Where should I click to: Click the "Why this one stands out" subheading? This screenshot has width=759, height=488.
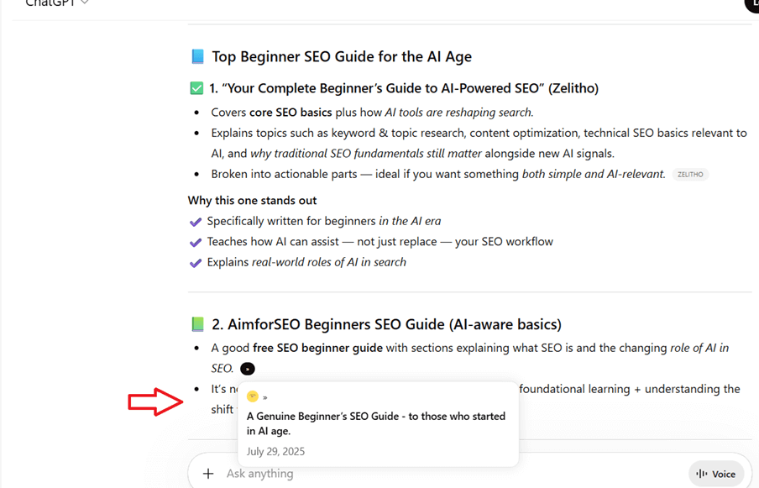pyautogui.click(x=252, y=201)
